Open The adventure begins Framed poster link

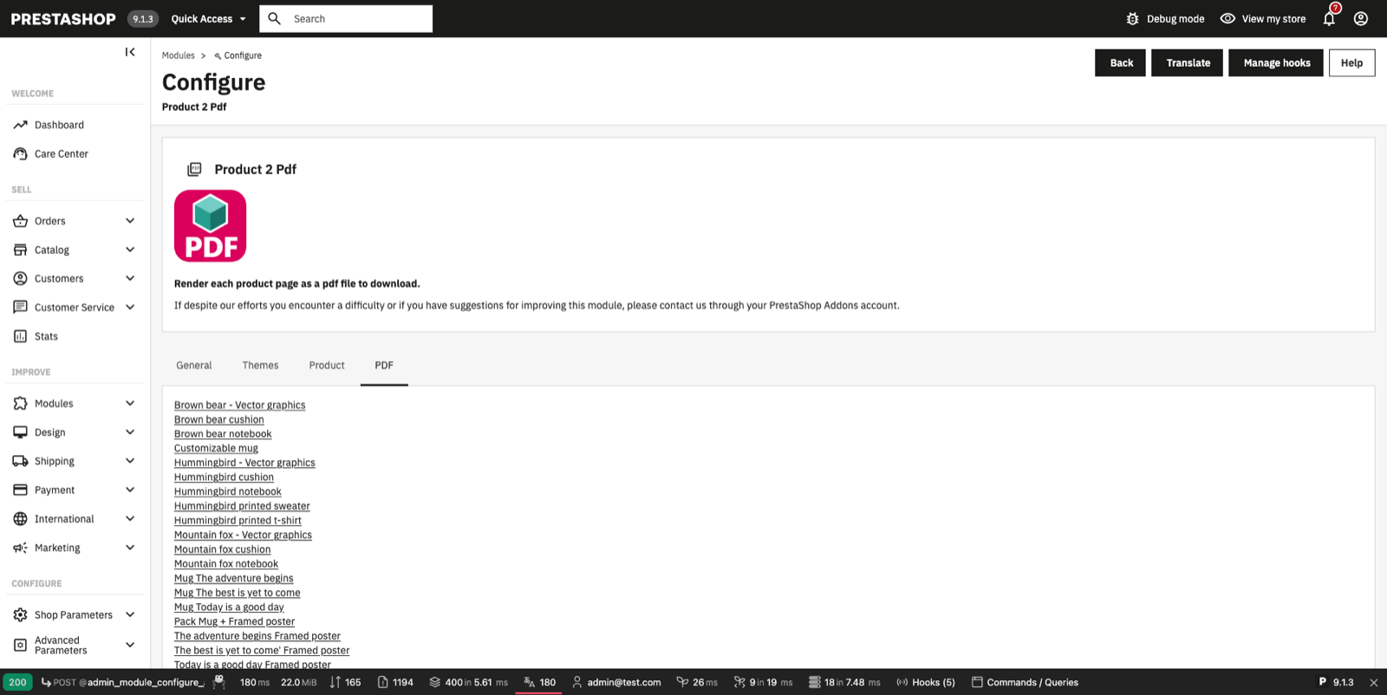[x=257, y=636]
